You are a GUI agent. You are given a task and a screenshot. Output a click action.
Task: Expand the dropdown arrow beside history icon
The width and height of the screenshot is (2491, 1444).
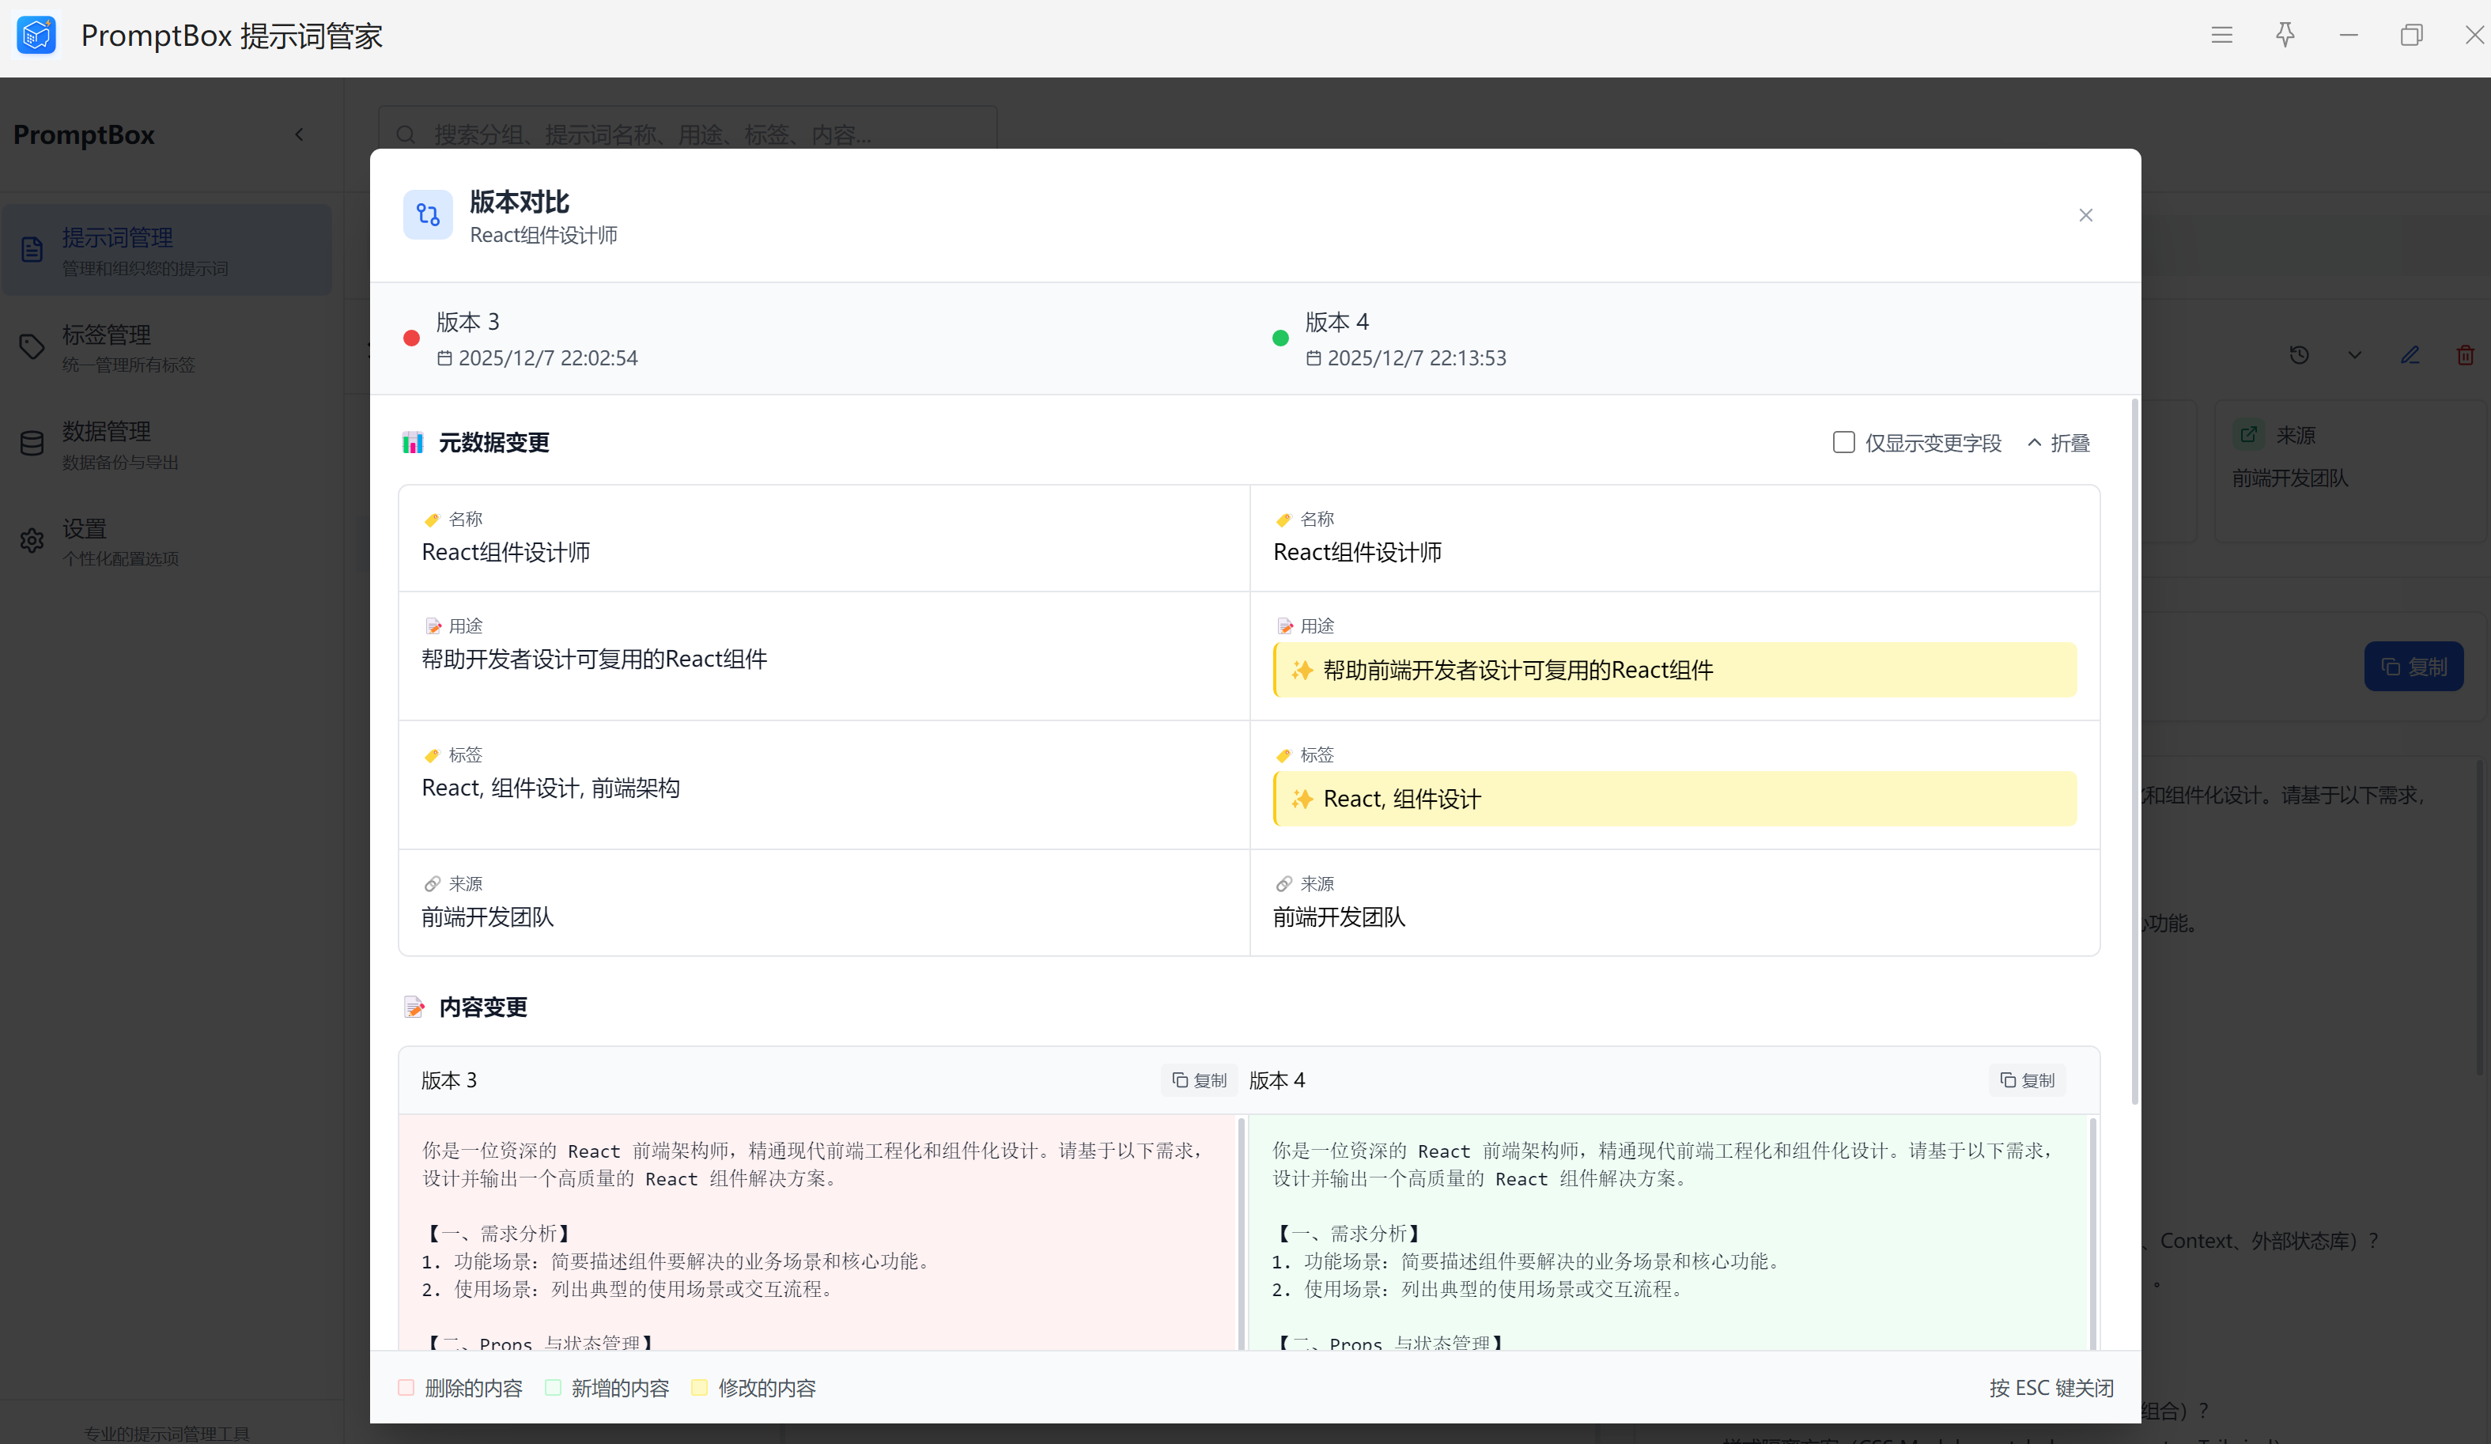click(2355, 355)
